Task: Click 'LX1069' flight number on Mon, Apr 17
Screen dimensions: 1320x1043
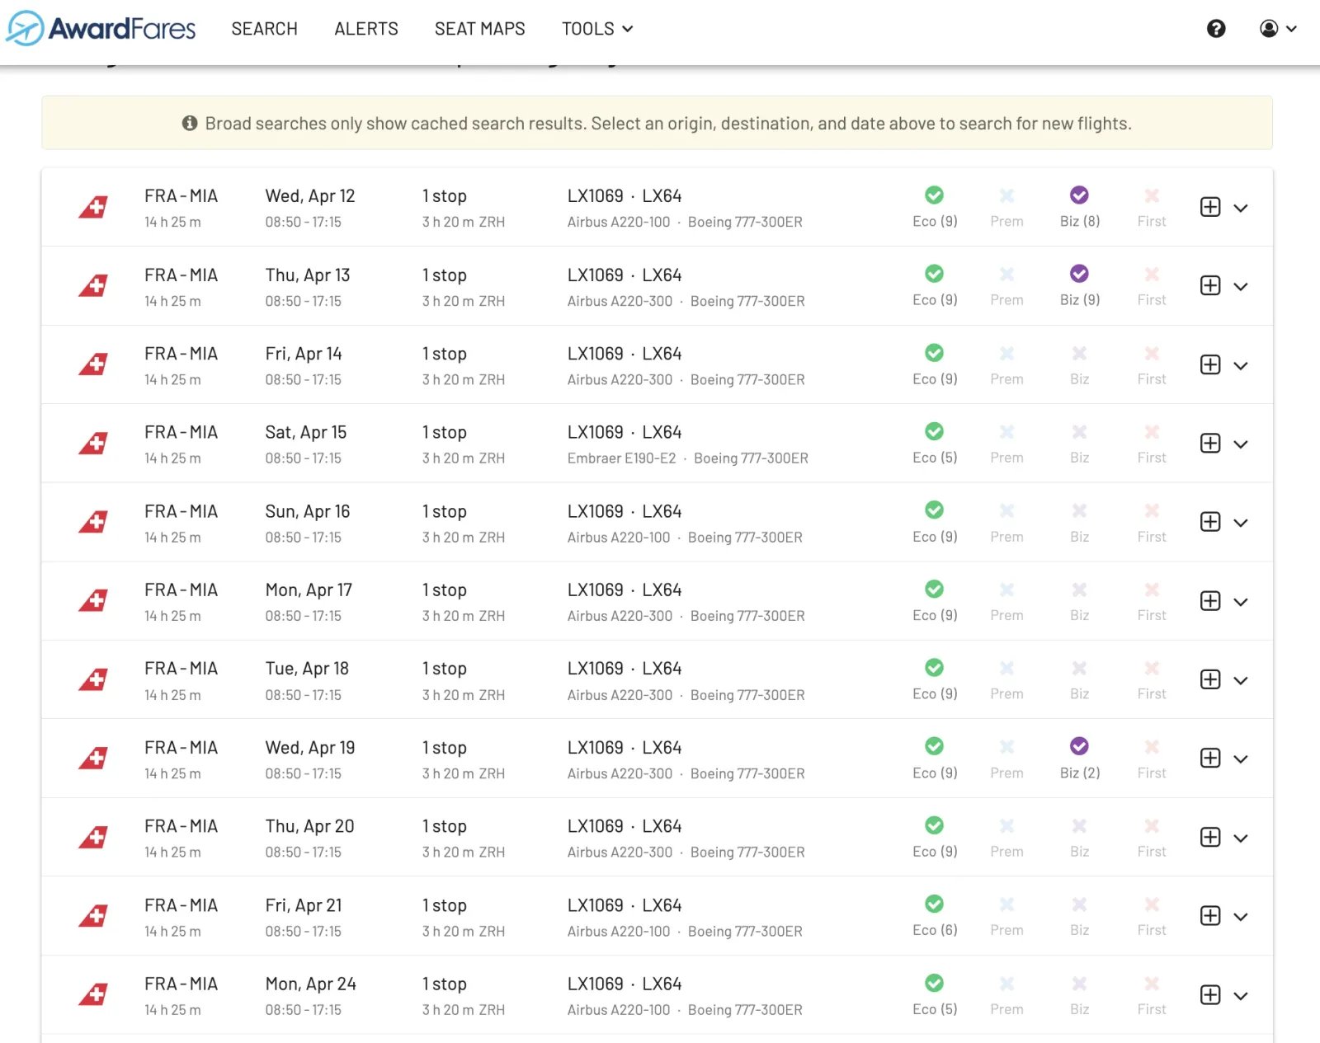Action: (595, 590)
